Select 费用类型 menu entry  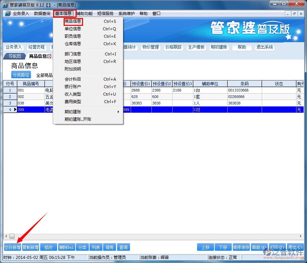click(88, 102)
